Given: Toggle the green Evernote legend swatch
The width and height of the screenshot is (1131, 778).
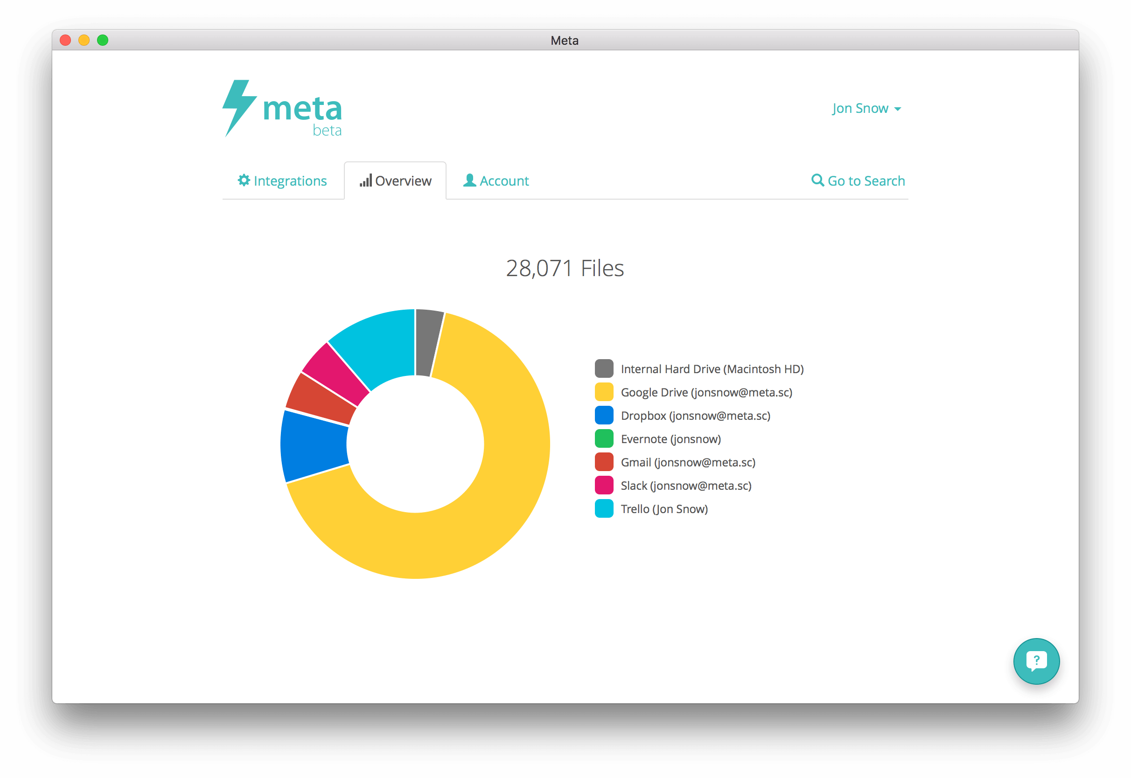Looking at the screenshot, I should point(604,439).
